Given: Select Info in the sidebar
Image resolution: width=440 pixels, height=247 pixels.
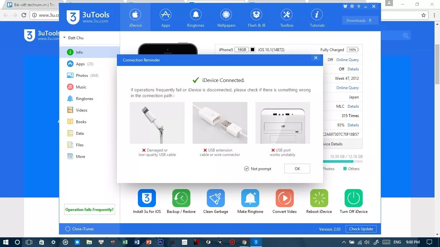Looking at the screenshot, I should [x=90, y=52].
